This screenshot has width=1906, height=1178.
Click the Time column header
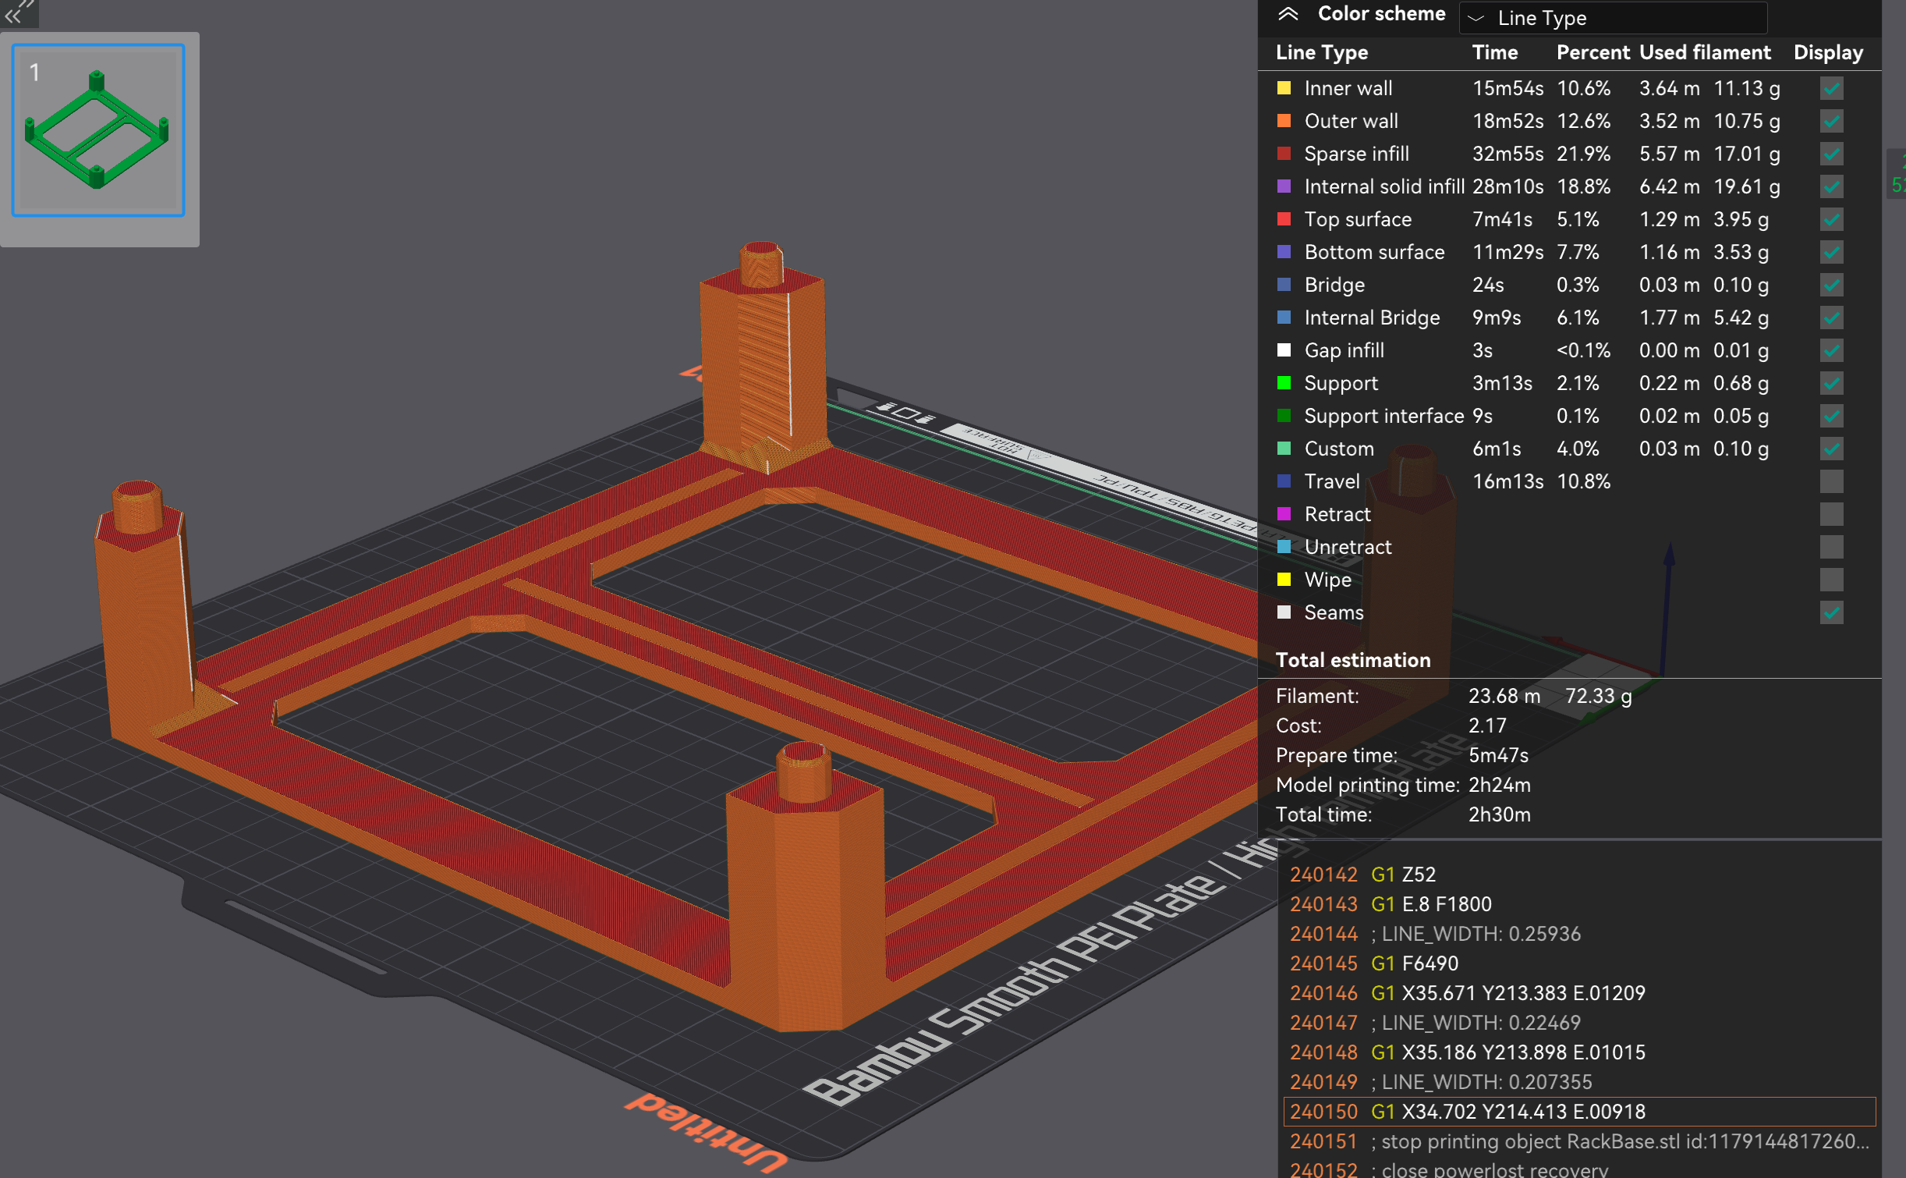[1494, 52]
